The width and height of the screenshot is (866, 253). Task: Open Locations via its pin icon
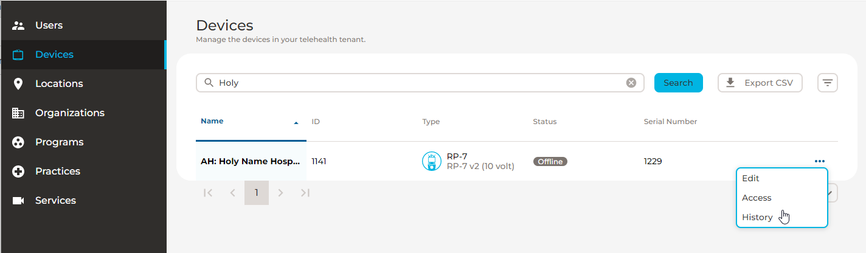(18, 84)
